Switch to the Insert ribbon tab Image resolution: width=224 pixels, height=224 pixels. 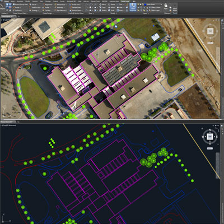(13, 1)
